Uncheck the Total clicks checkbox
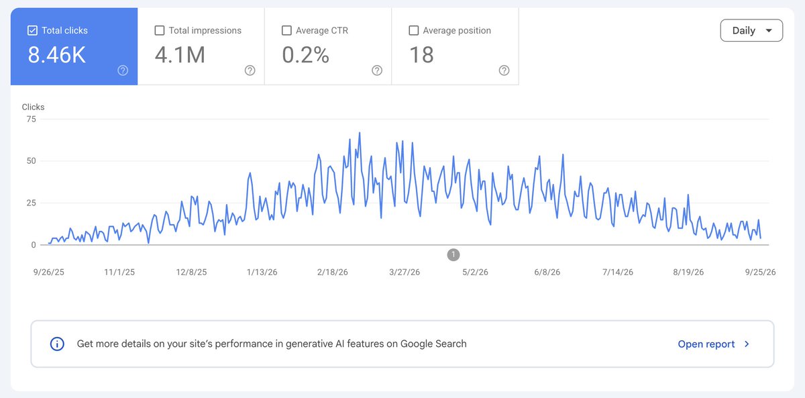This screenshot has height=398, width=805. [32, 30]
